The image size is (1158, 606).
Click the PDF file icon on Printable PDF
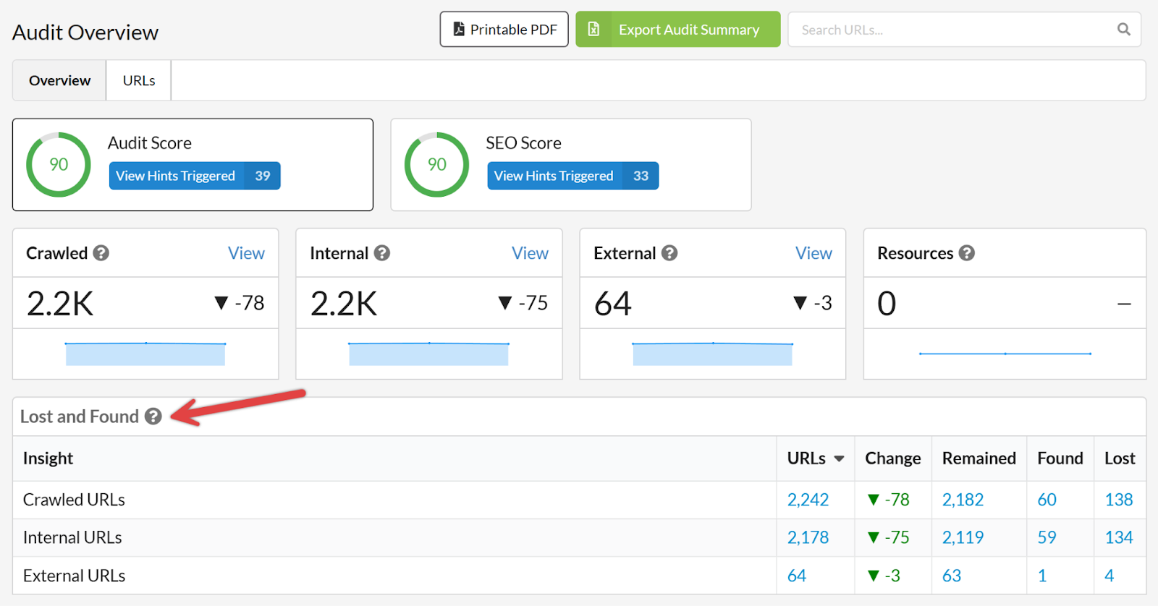pos(459,29)
